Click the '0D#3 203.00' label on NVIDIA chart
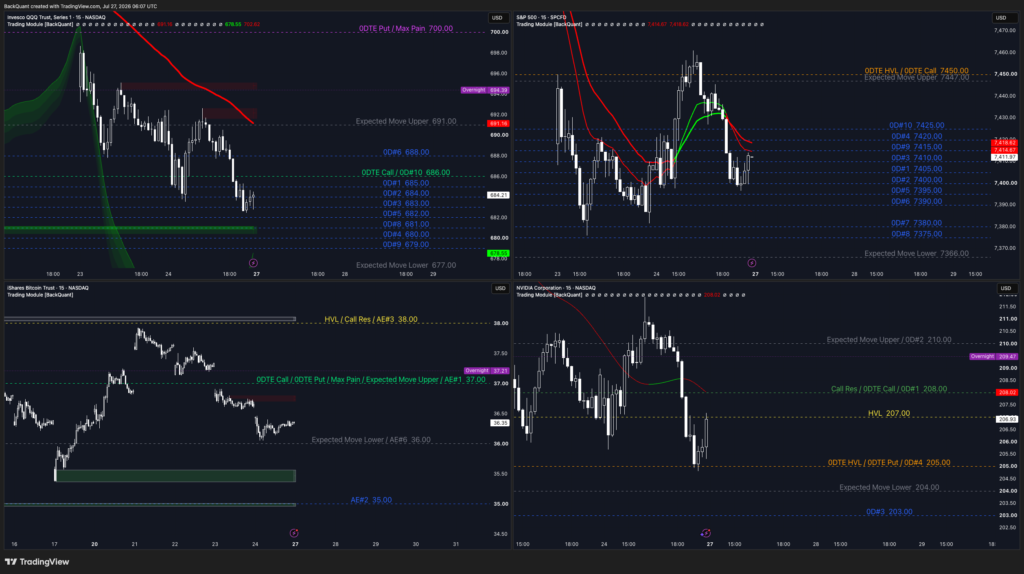The width and height of the screenshot is (1024, 574). [889, 512]
